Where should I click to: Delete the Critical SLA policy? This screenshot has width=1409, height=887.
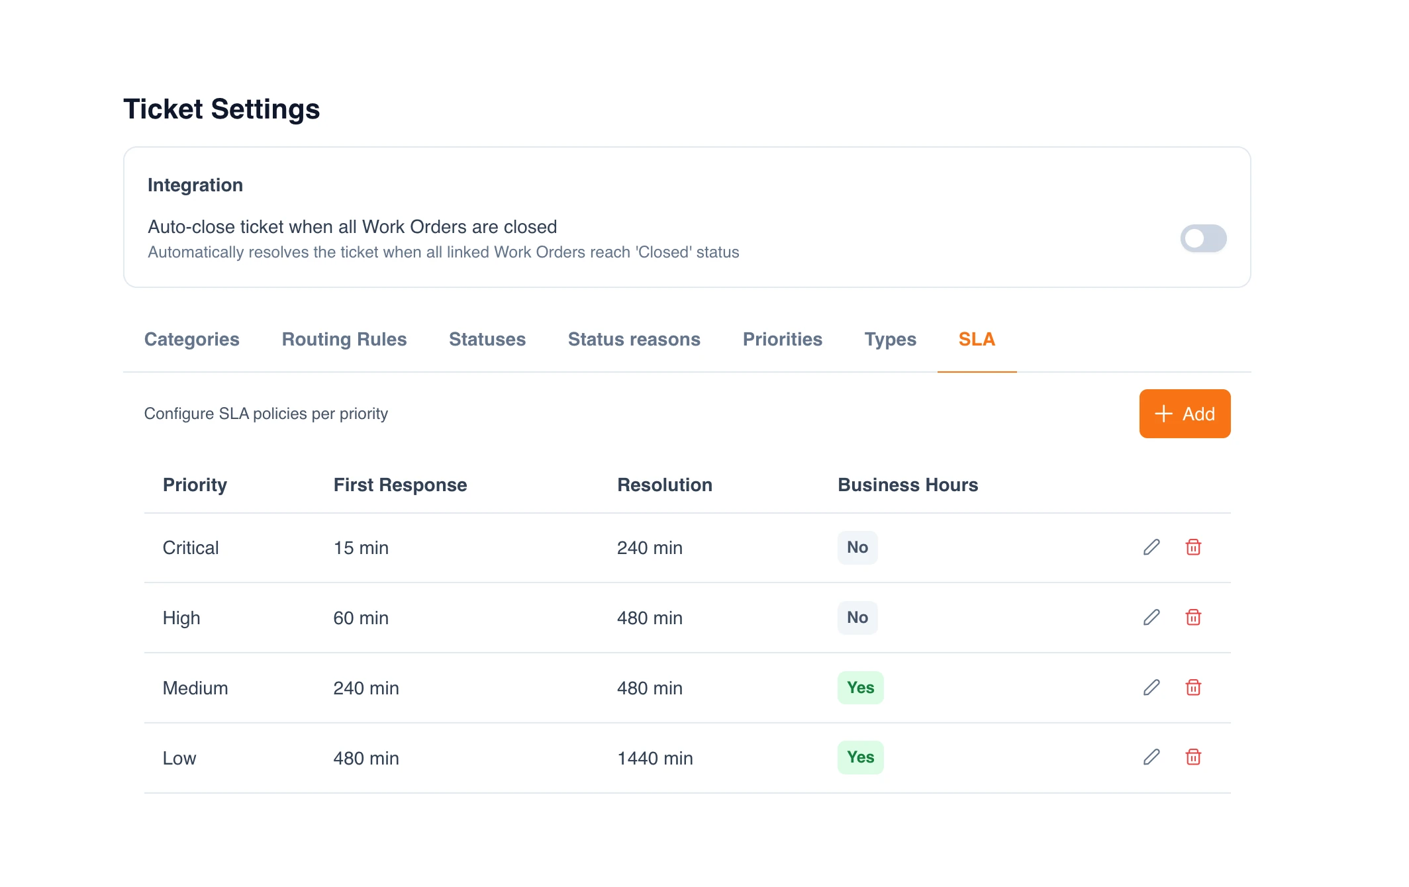[1193, 547]
